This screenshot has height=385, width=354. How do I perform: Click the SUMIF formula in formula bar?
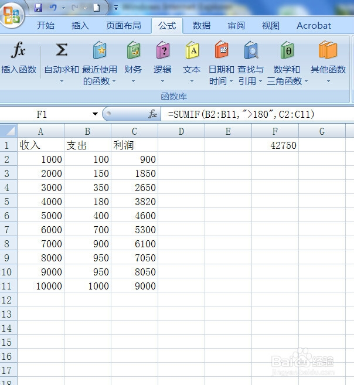coord(241,114)
